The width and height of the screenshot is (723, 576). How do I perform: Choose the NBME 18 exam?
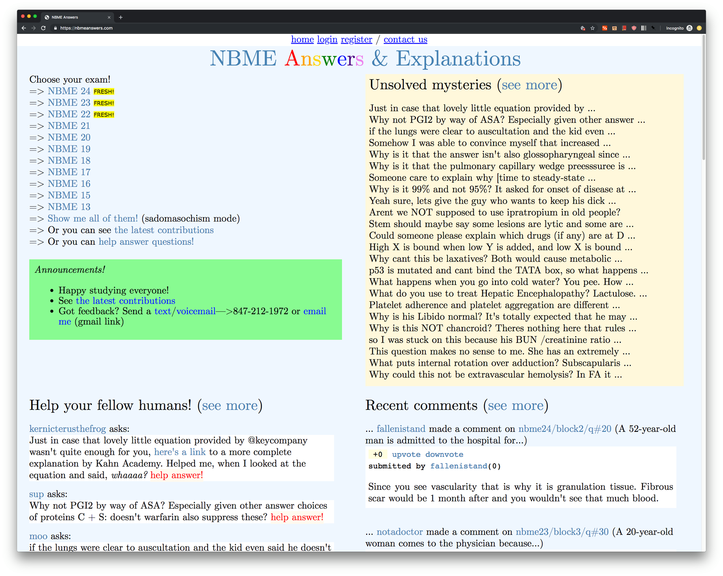69,161
